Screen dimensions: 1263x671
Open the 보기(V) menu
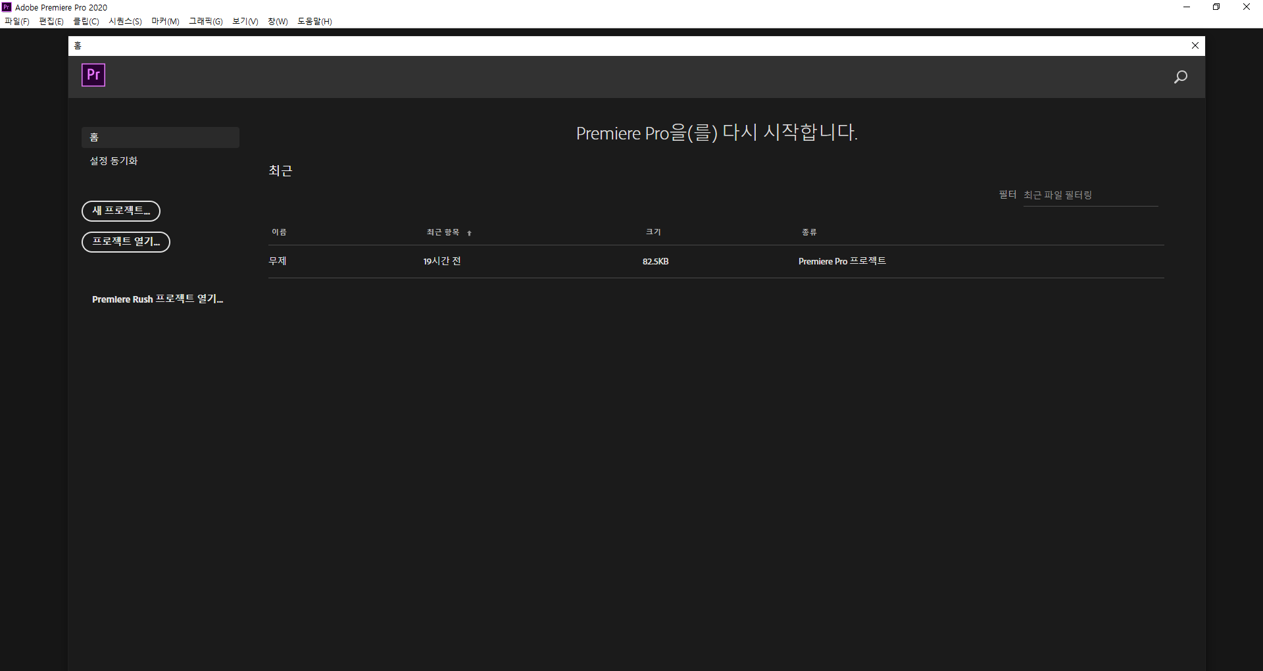pyautogui.click(x=245, y=22)
